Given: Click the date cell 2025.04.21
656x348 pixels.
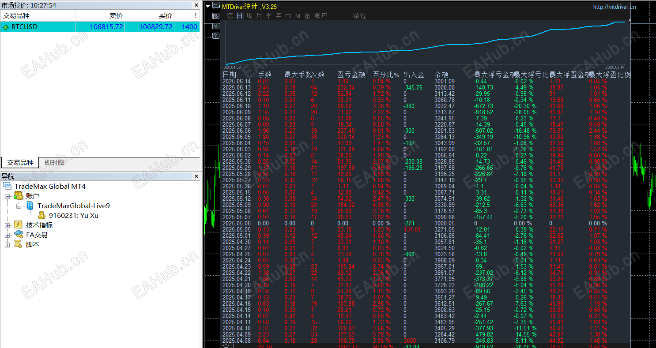Looking at the screenshot, I should (x=237, y=279).
